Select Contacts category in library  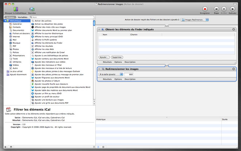(16, 27)
